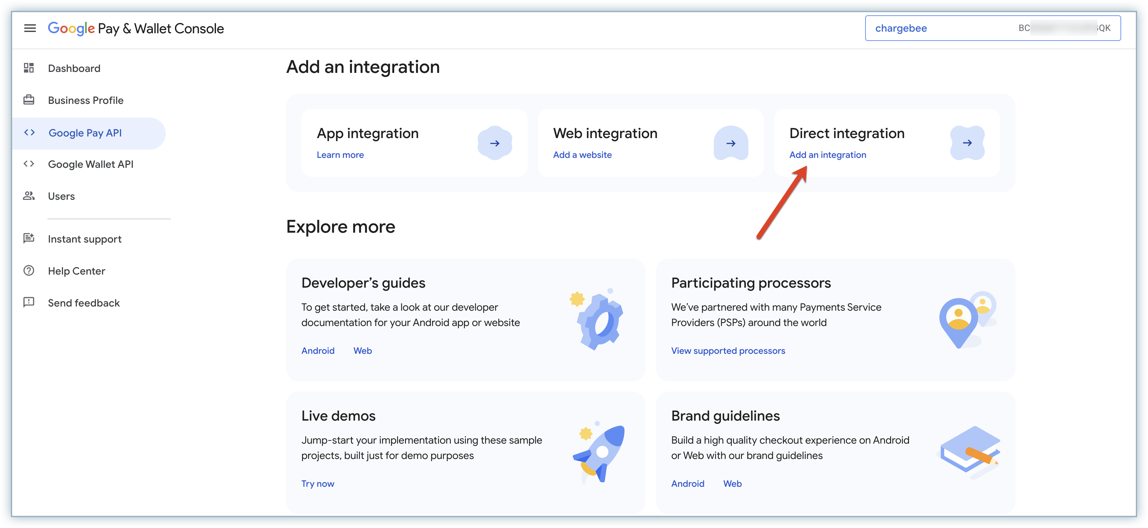Screen dimensions: 1148x528
Task: Click View supported processors link
Action: [728, 351]
